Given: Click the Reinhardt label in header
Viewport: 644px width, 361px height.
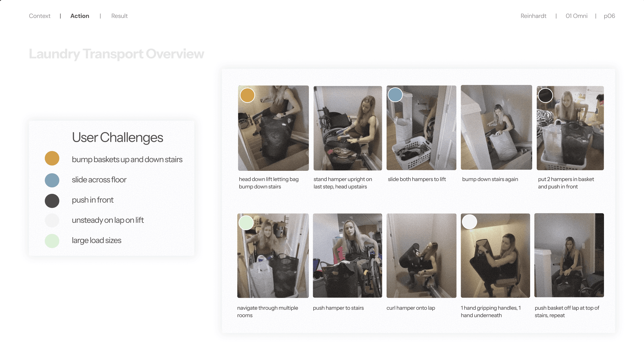Looking at the screenshot, I should [533, 16].
